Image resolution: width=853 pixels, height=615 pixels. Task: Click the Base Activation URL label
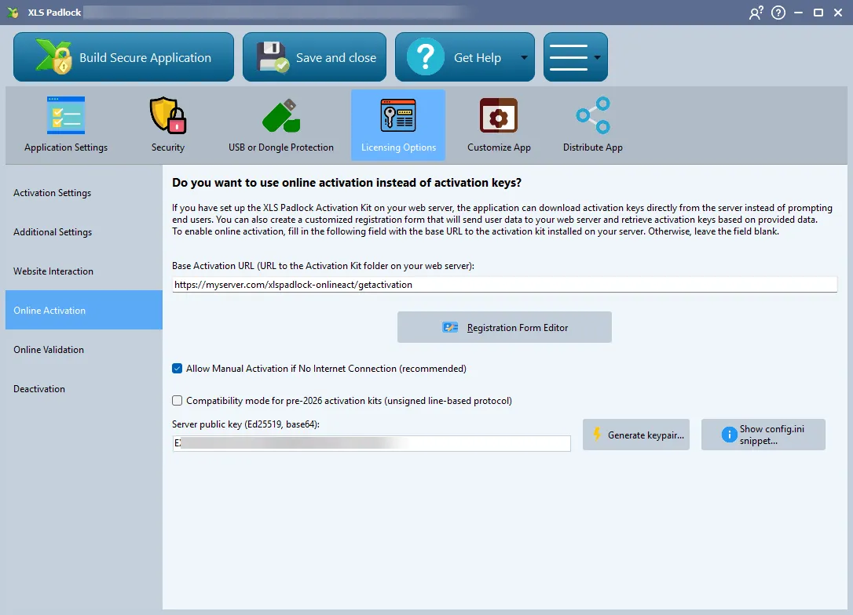pyautogui.click(x=323, y=266)
